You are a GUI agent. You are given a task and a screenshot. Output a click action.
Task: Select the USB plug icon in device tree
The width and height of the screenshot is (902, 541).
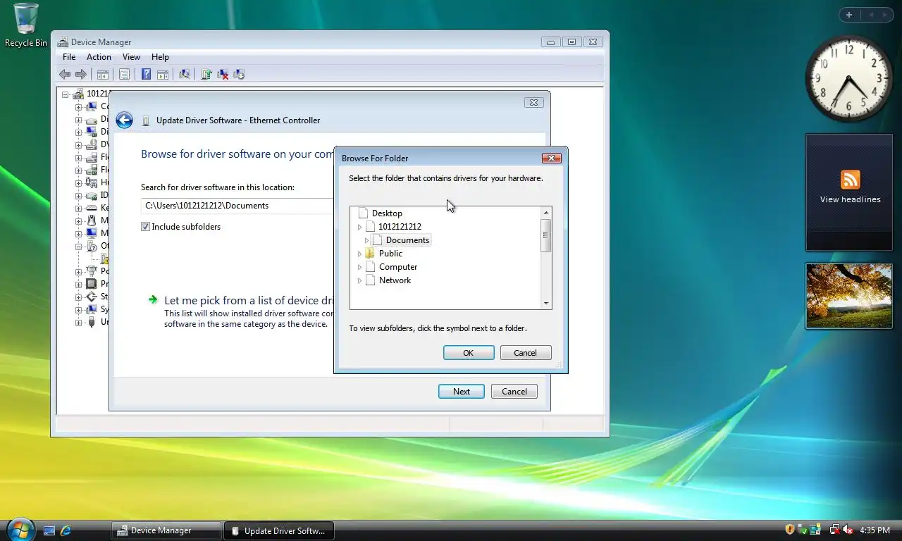(92, 322)
